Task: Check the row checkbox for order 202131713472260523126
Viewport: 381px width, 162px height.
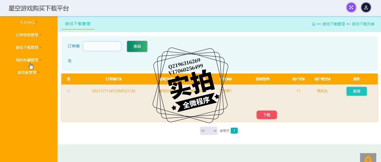Action: coord(69,91)
